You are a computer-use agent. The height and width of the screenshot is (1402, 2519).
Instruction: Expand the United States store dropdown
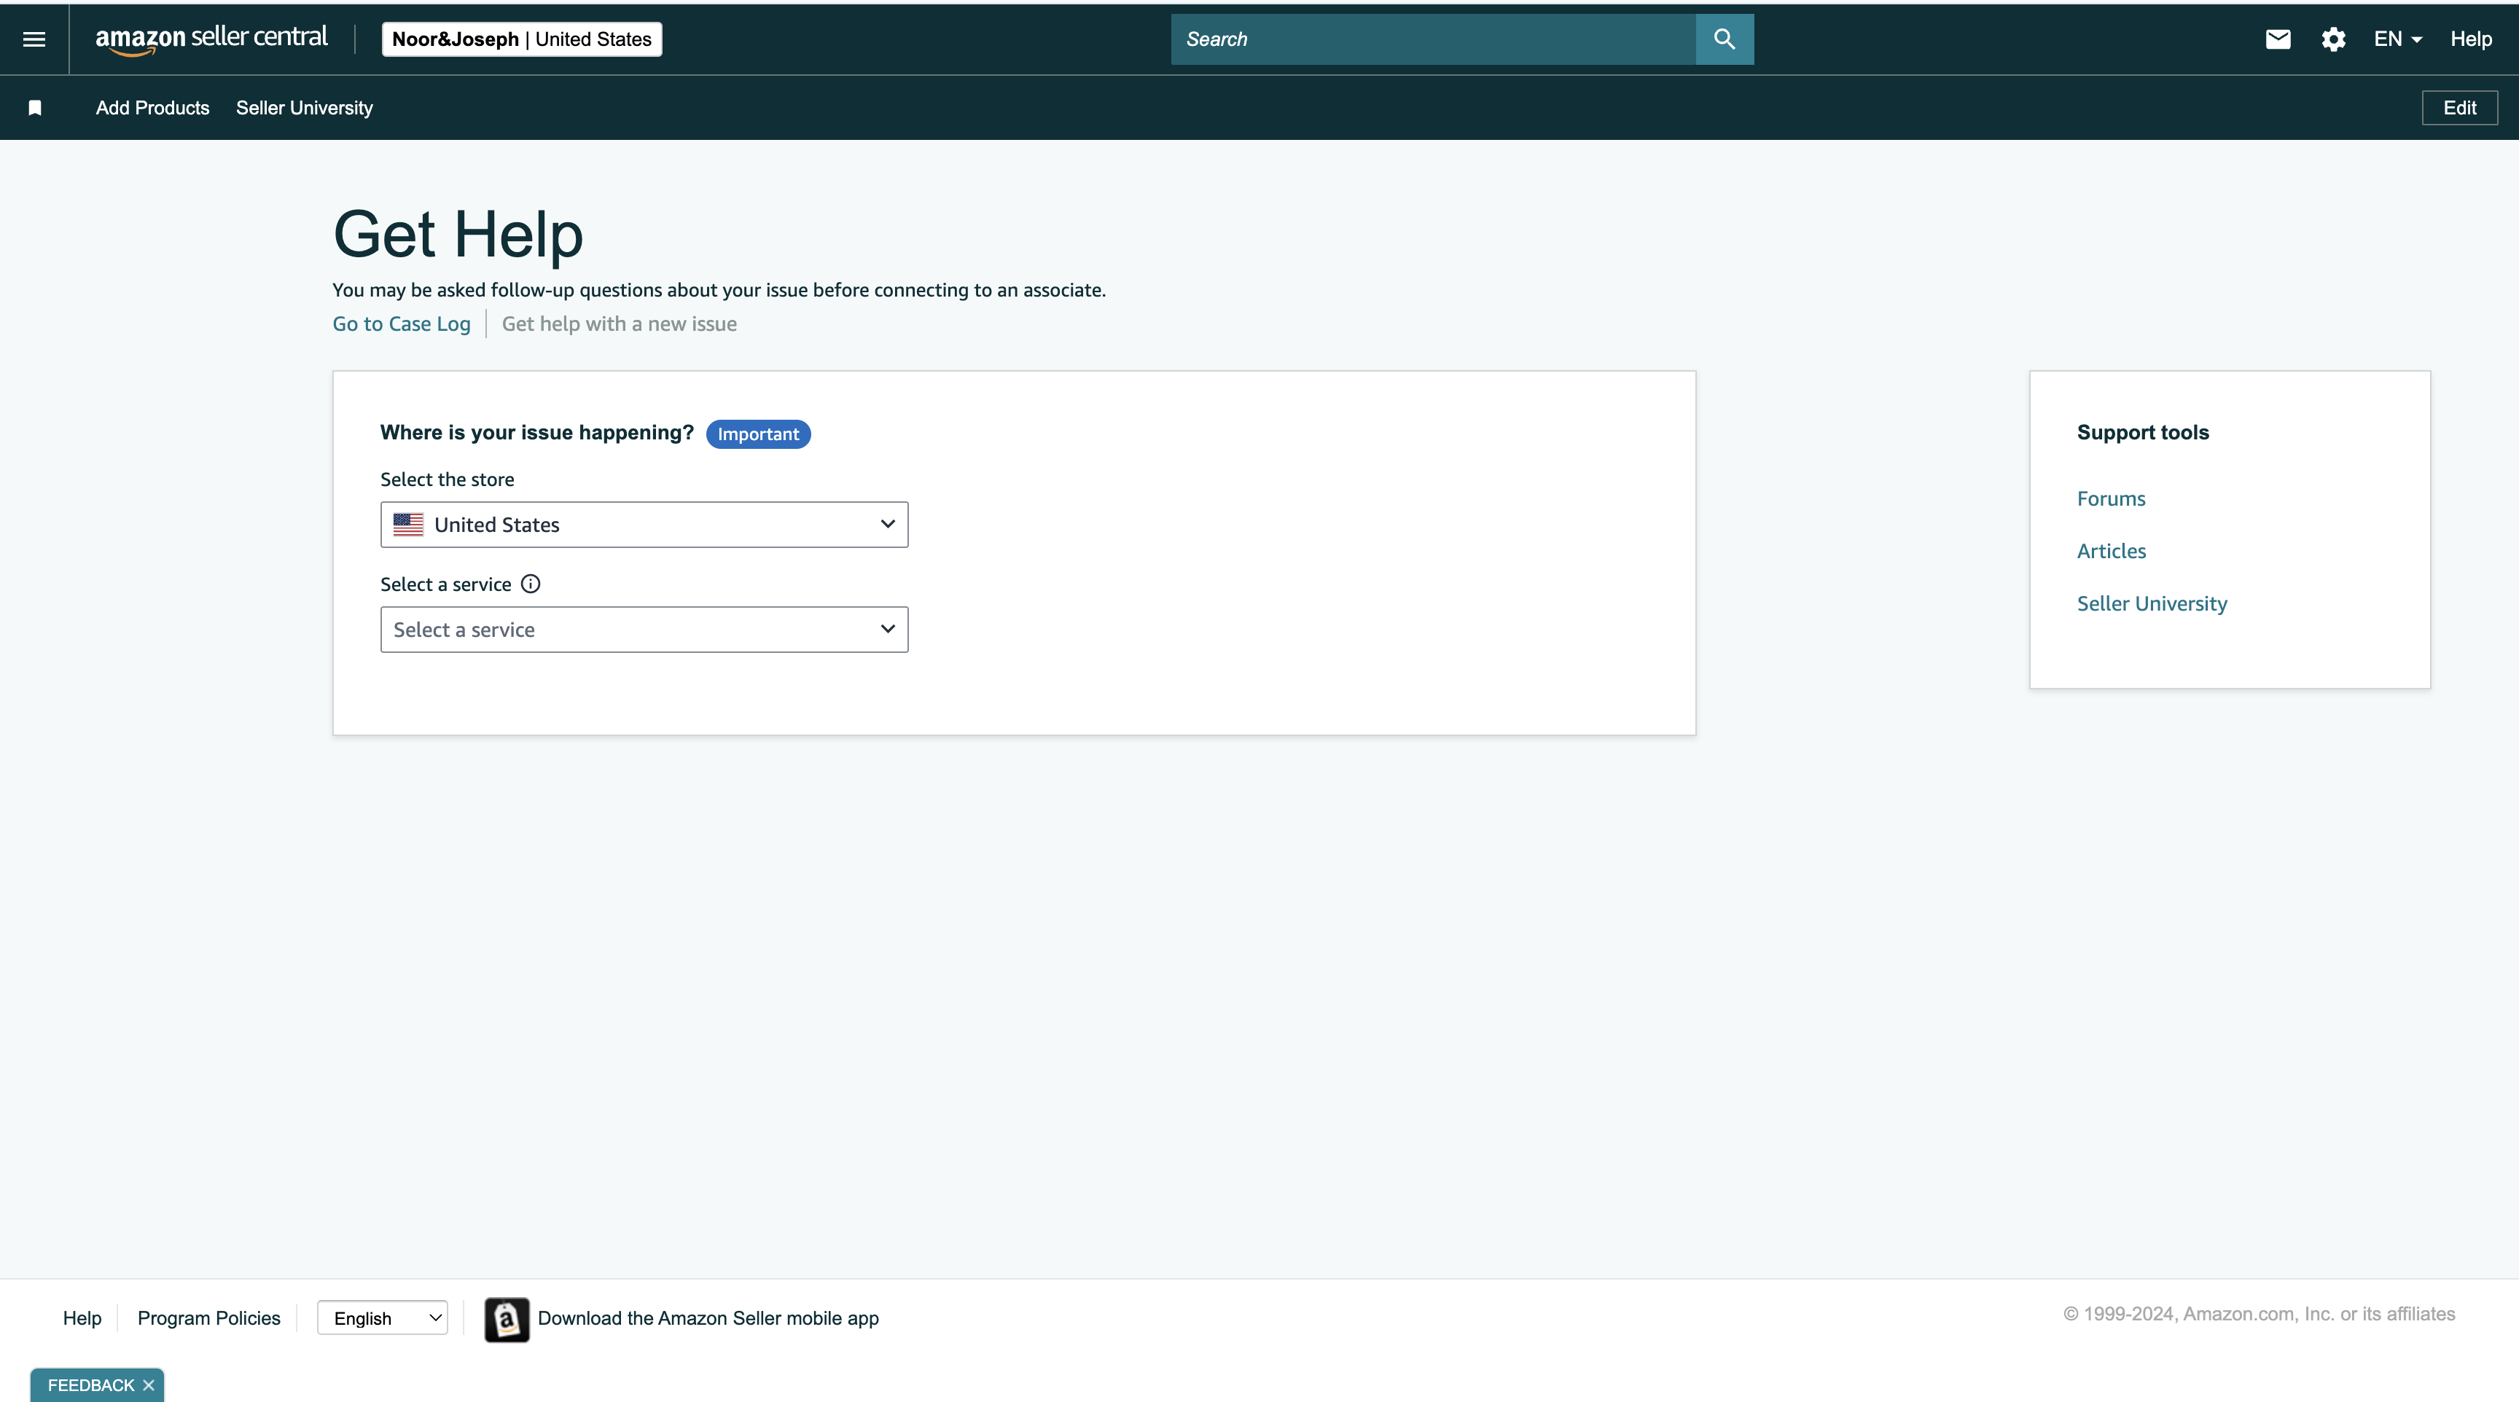pyautogui.click(x=644, y=525)
